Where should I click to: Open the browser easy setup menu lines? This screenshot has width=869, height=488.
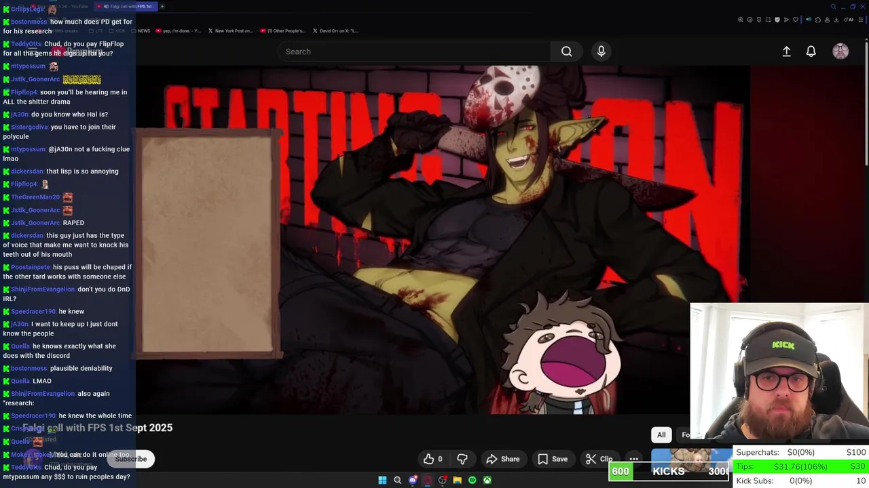[x=861, y=20]
